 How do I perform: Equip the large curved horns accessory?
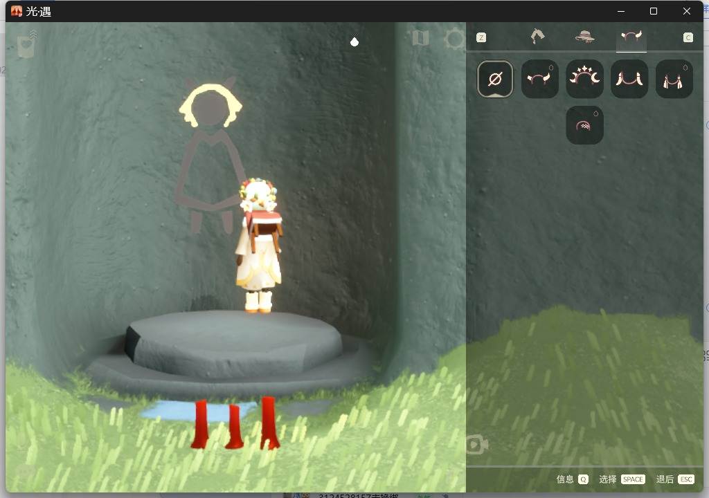point(629,79)
